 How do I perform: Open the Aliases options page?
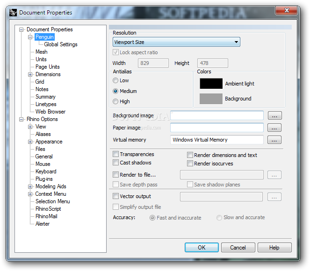pyautogui.click(x=43, y=134)
